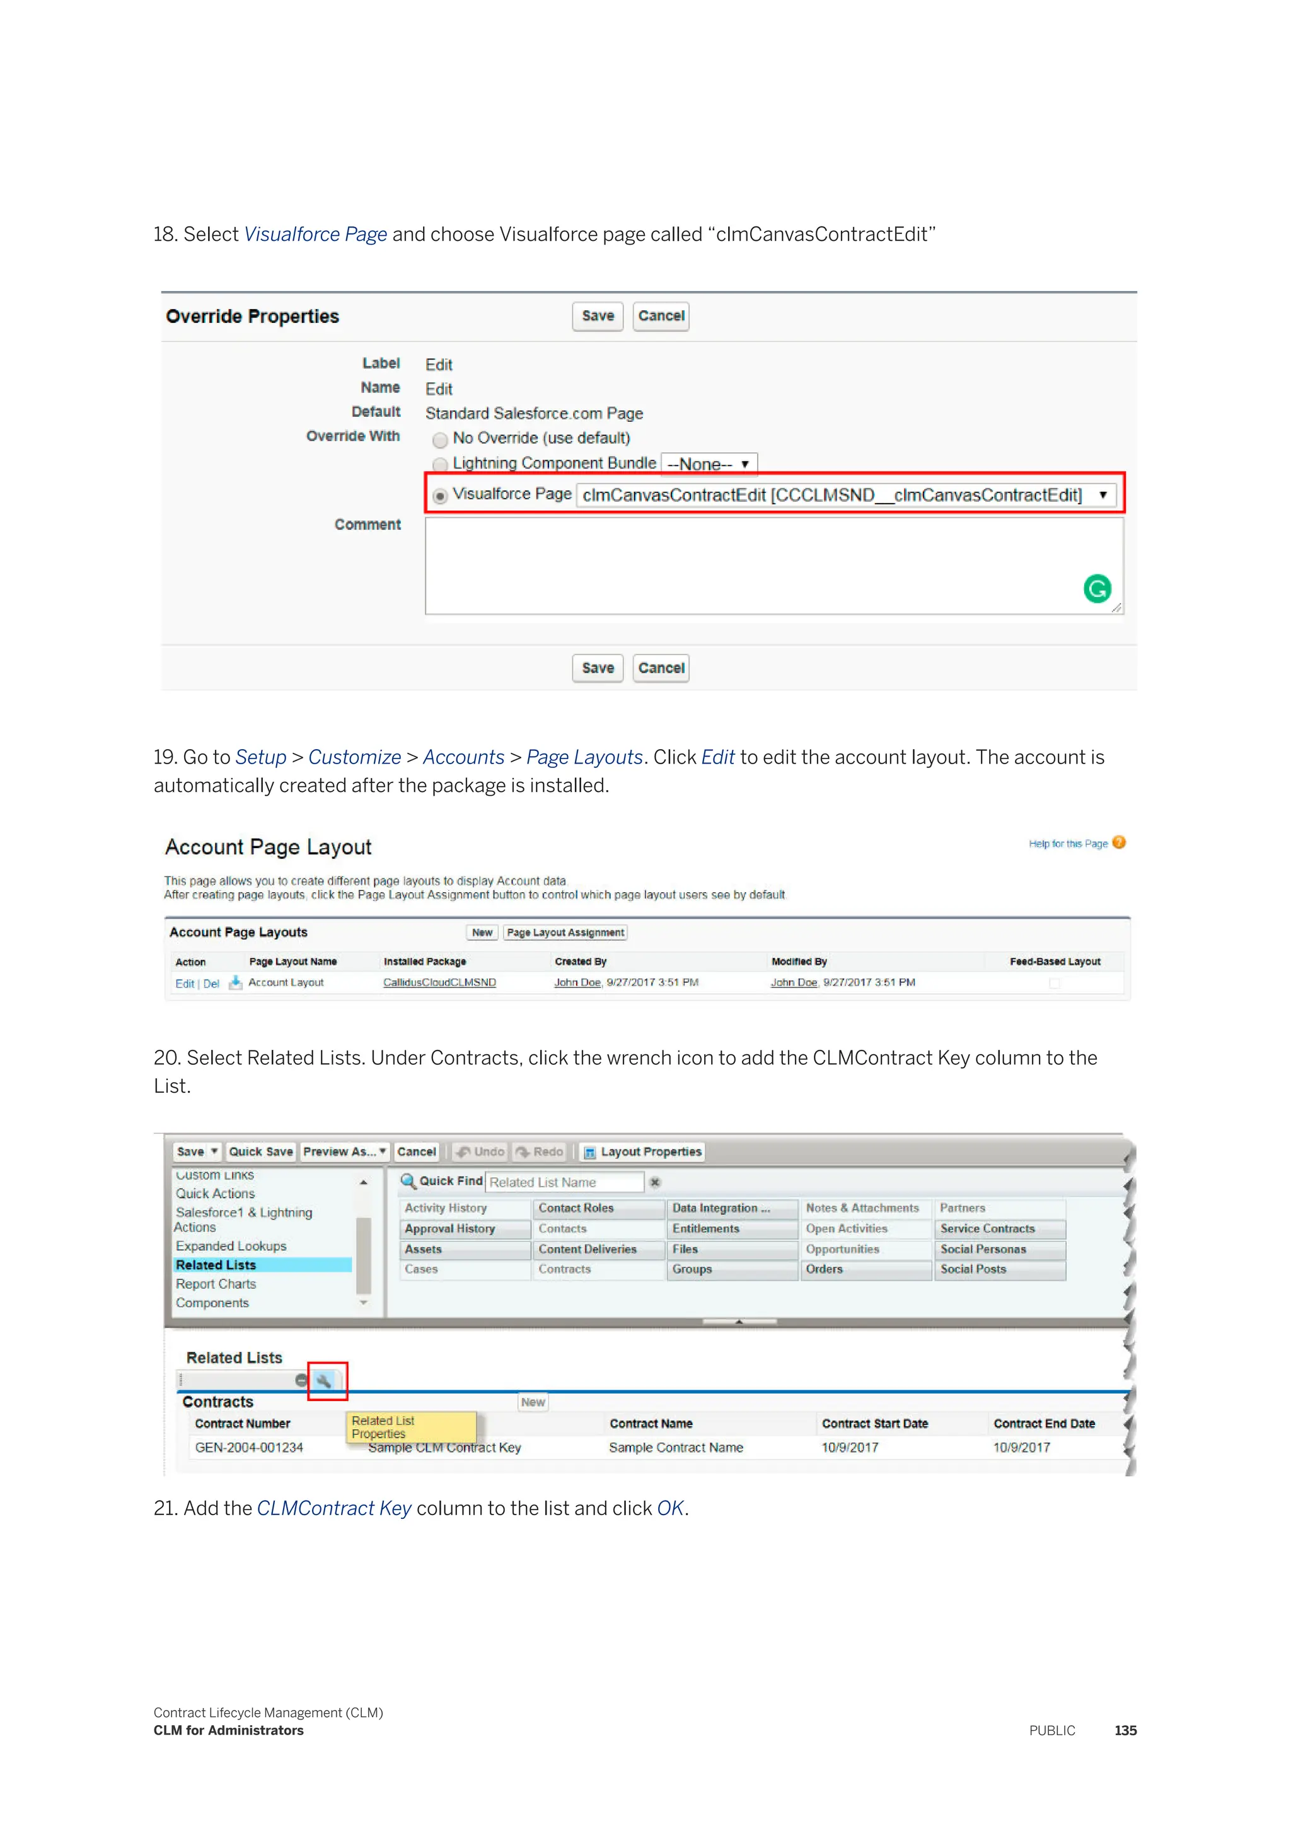Click Contract Start Date column header
1291x1826 pixels.
click(x=874, y=1424)
